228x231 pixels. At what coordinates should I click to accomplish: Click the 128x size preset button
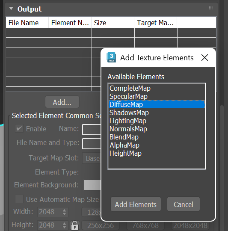tap(91, 212)
